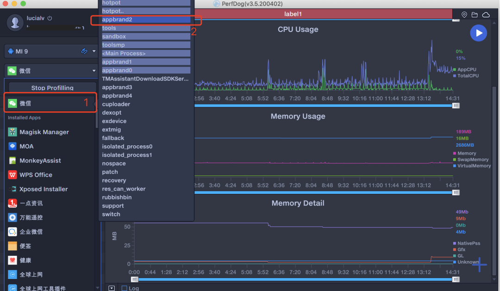Image resolution: width=500 pixels, height=291 pixels.
Task: Click the USB link icon in MI 9 selector
Action: point(84,51)
